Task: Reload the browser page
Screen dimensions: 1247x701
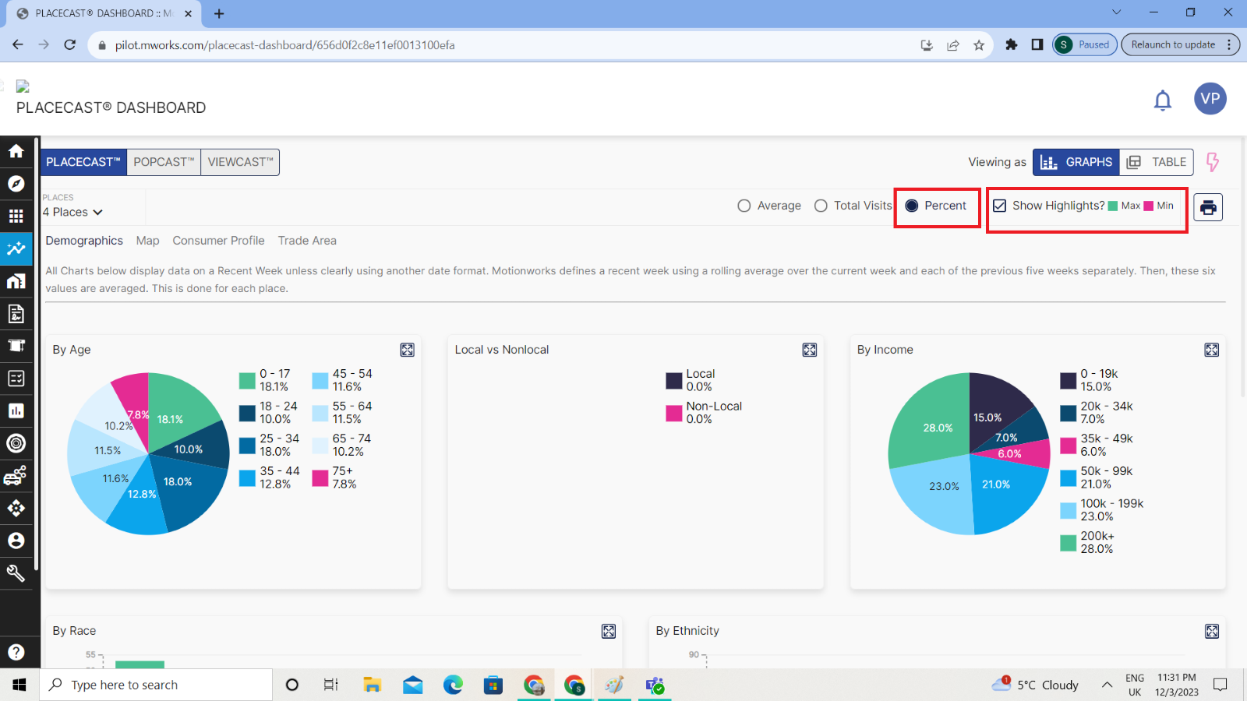Action: tap(70, 44)
